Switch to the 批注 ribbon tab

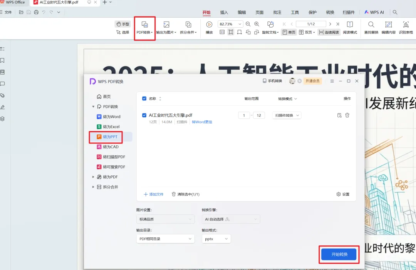[277, 12]
